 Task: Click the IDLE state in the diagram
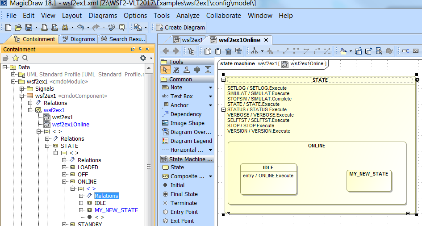pyautogui.click(x=268, y=180)
